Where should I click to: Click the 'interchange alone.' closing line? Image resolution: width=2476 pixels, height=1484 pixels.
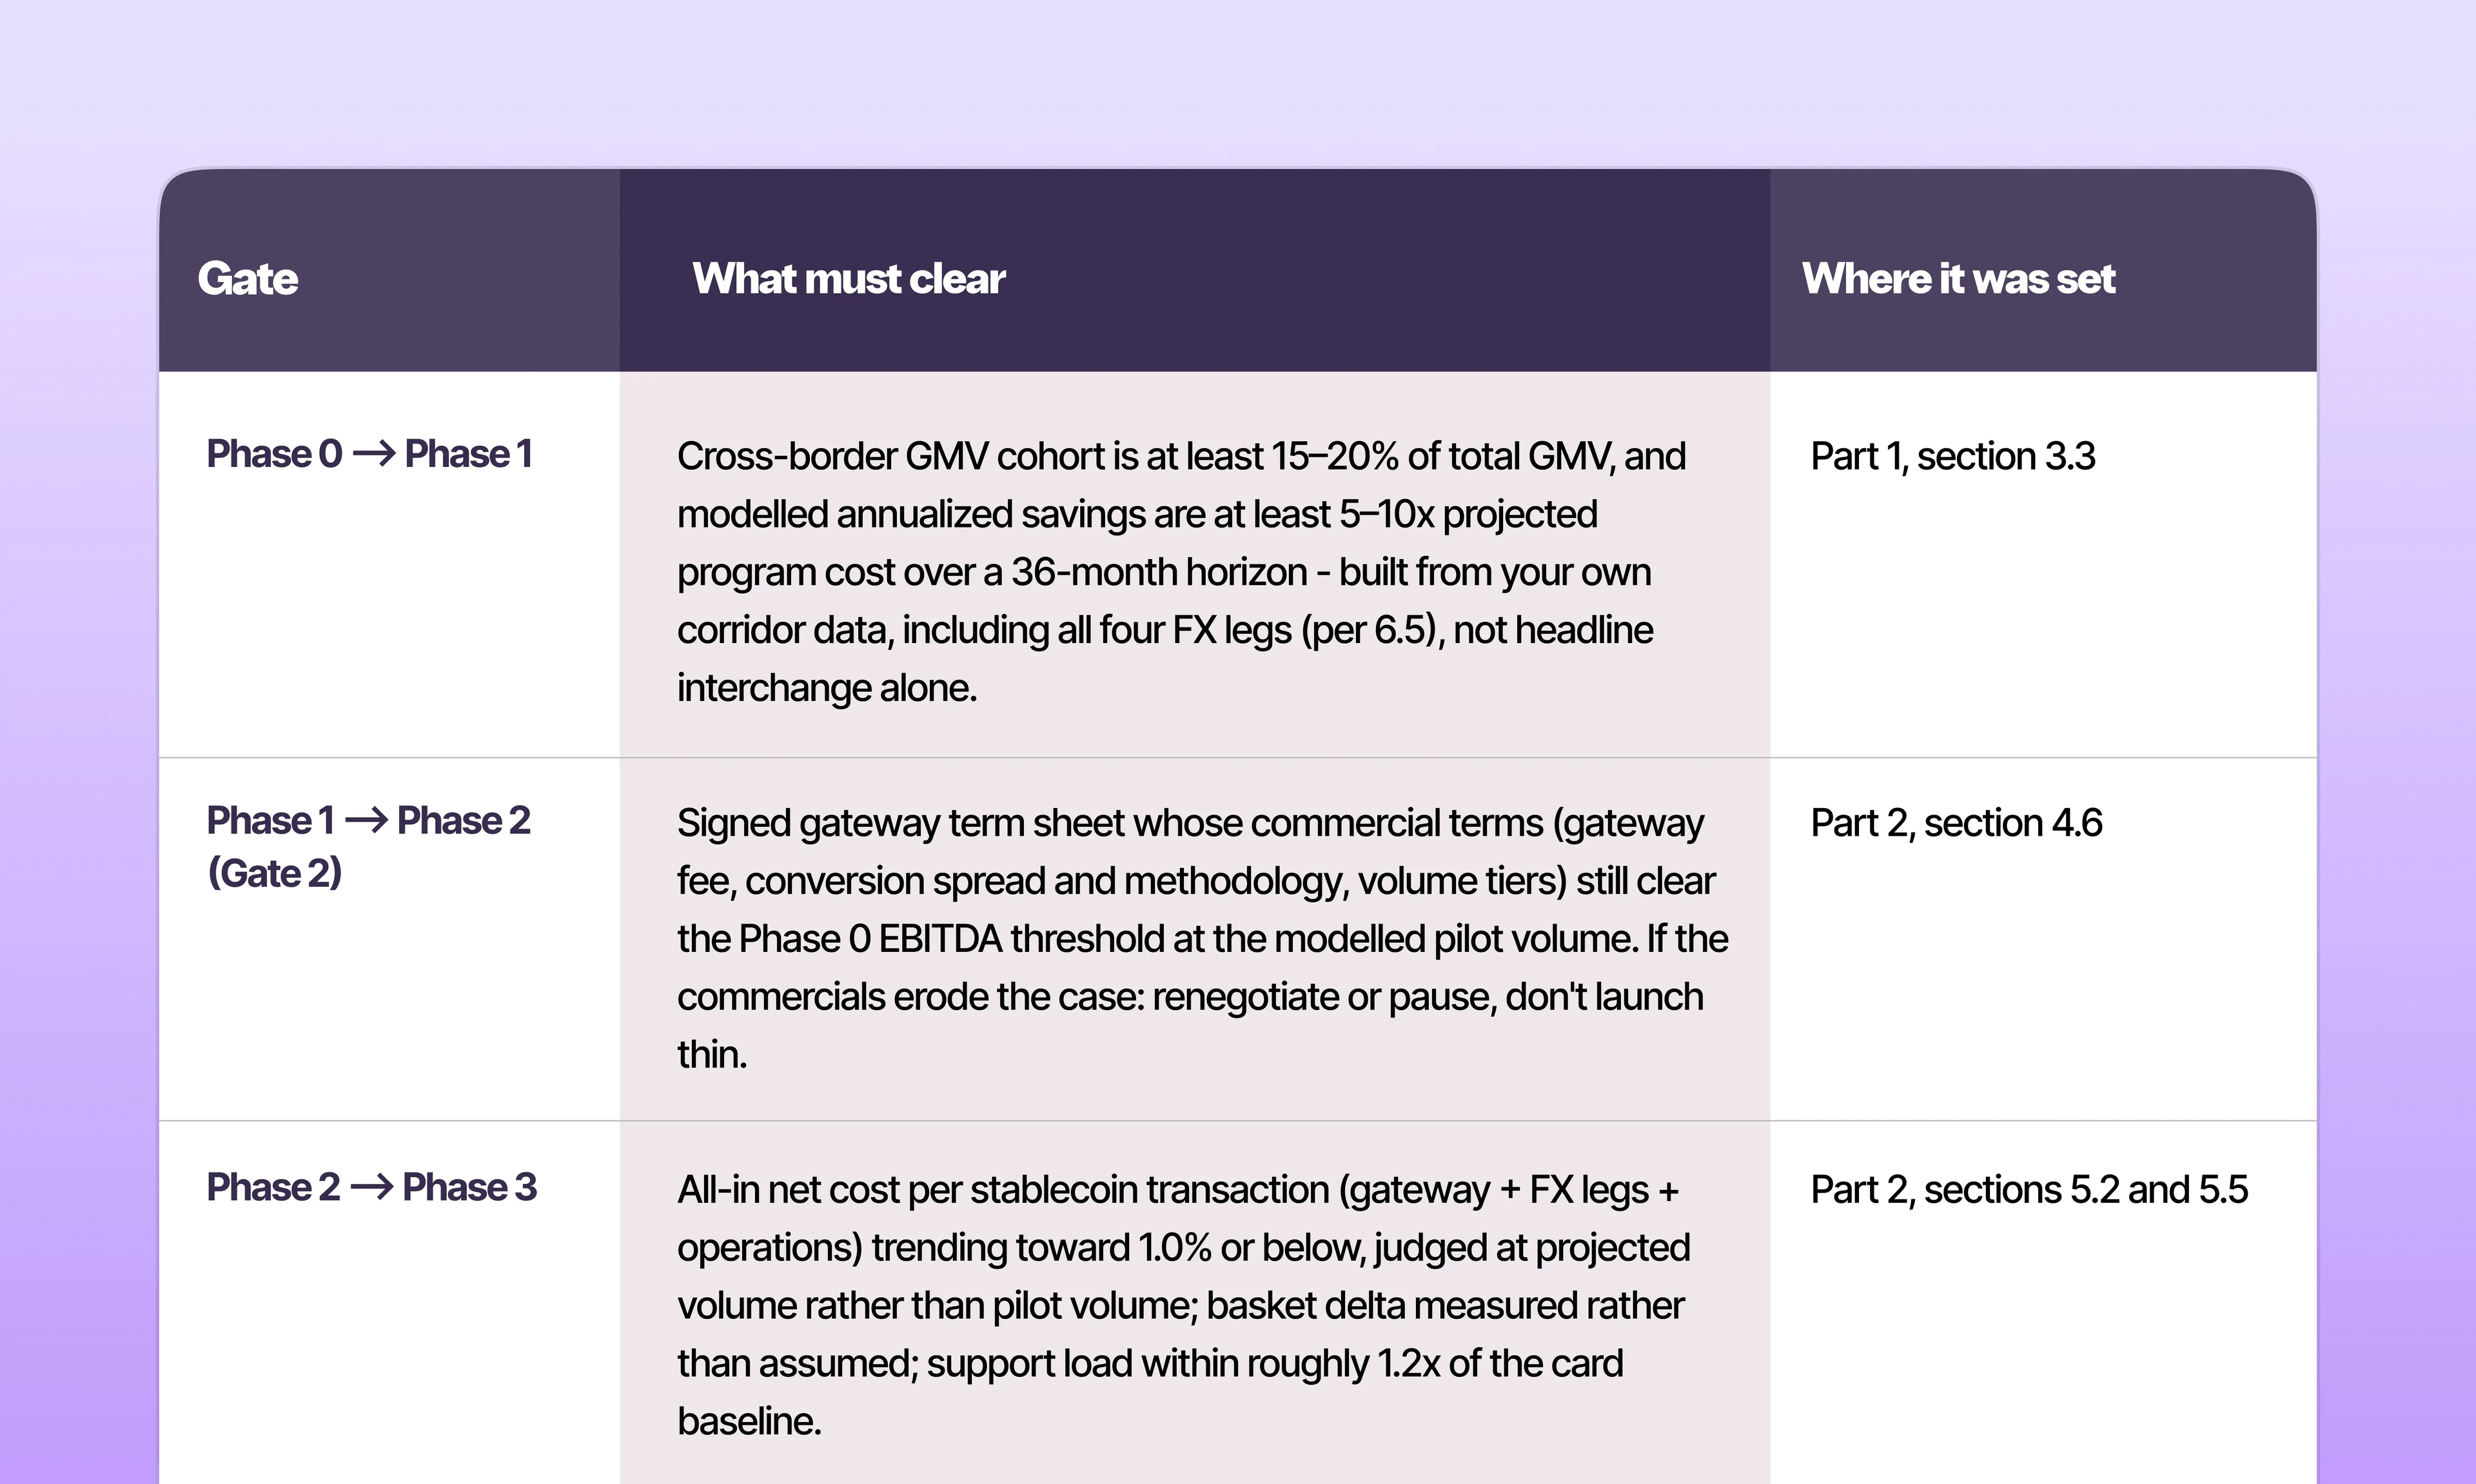827,688
